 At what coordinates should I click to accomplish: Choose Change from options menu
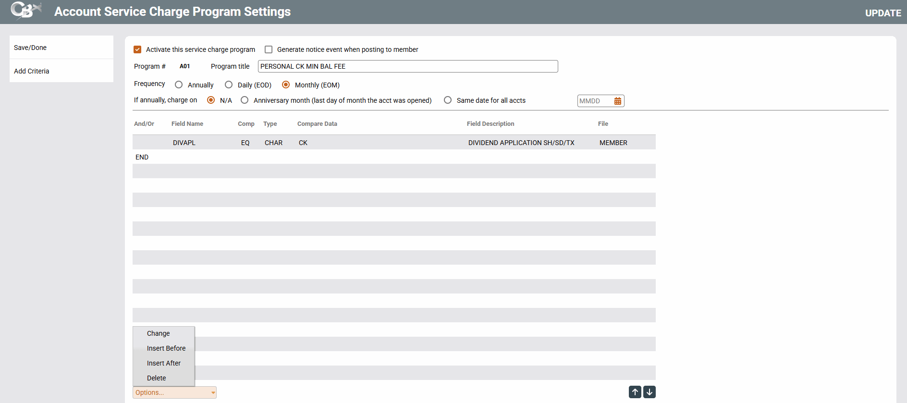(159, 333)
